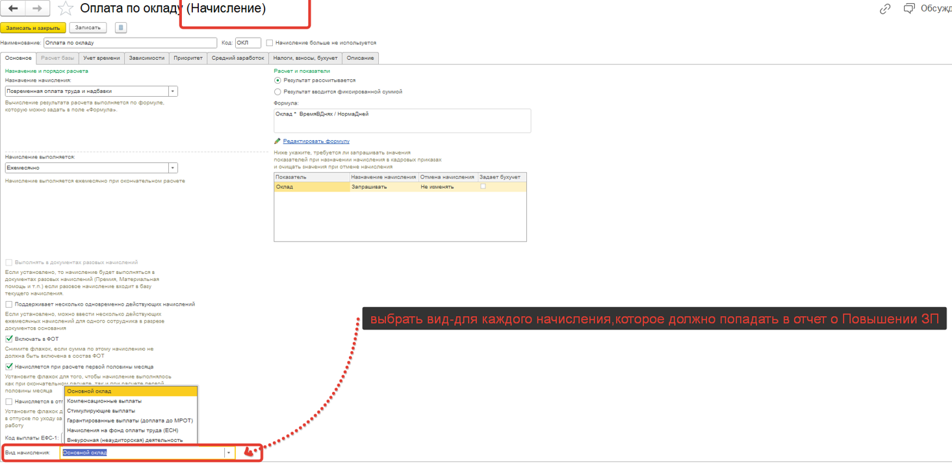Select 'Результат вводится фиксированной суммой' radio button
This screenshot has height=466, width=952.
[x=277, y=92]
